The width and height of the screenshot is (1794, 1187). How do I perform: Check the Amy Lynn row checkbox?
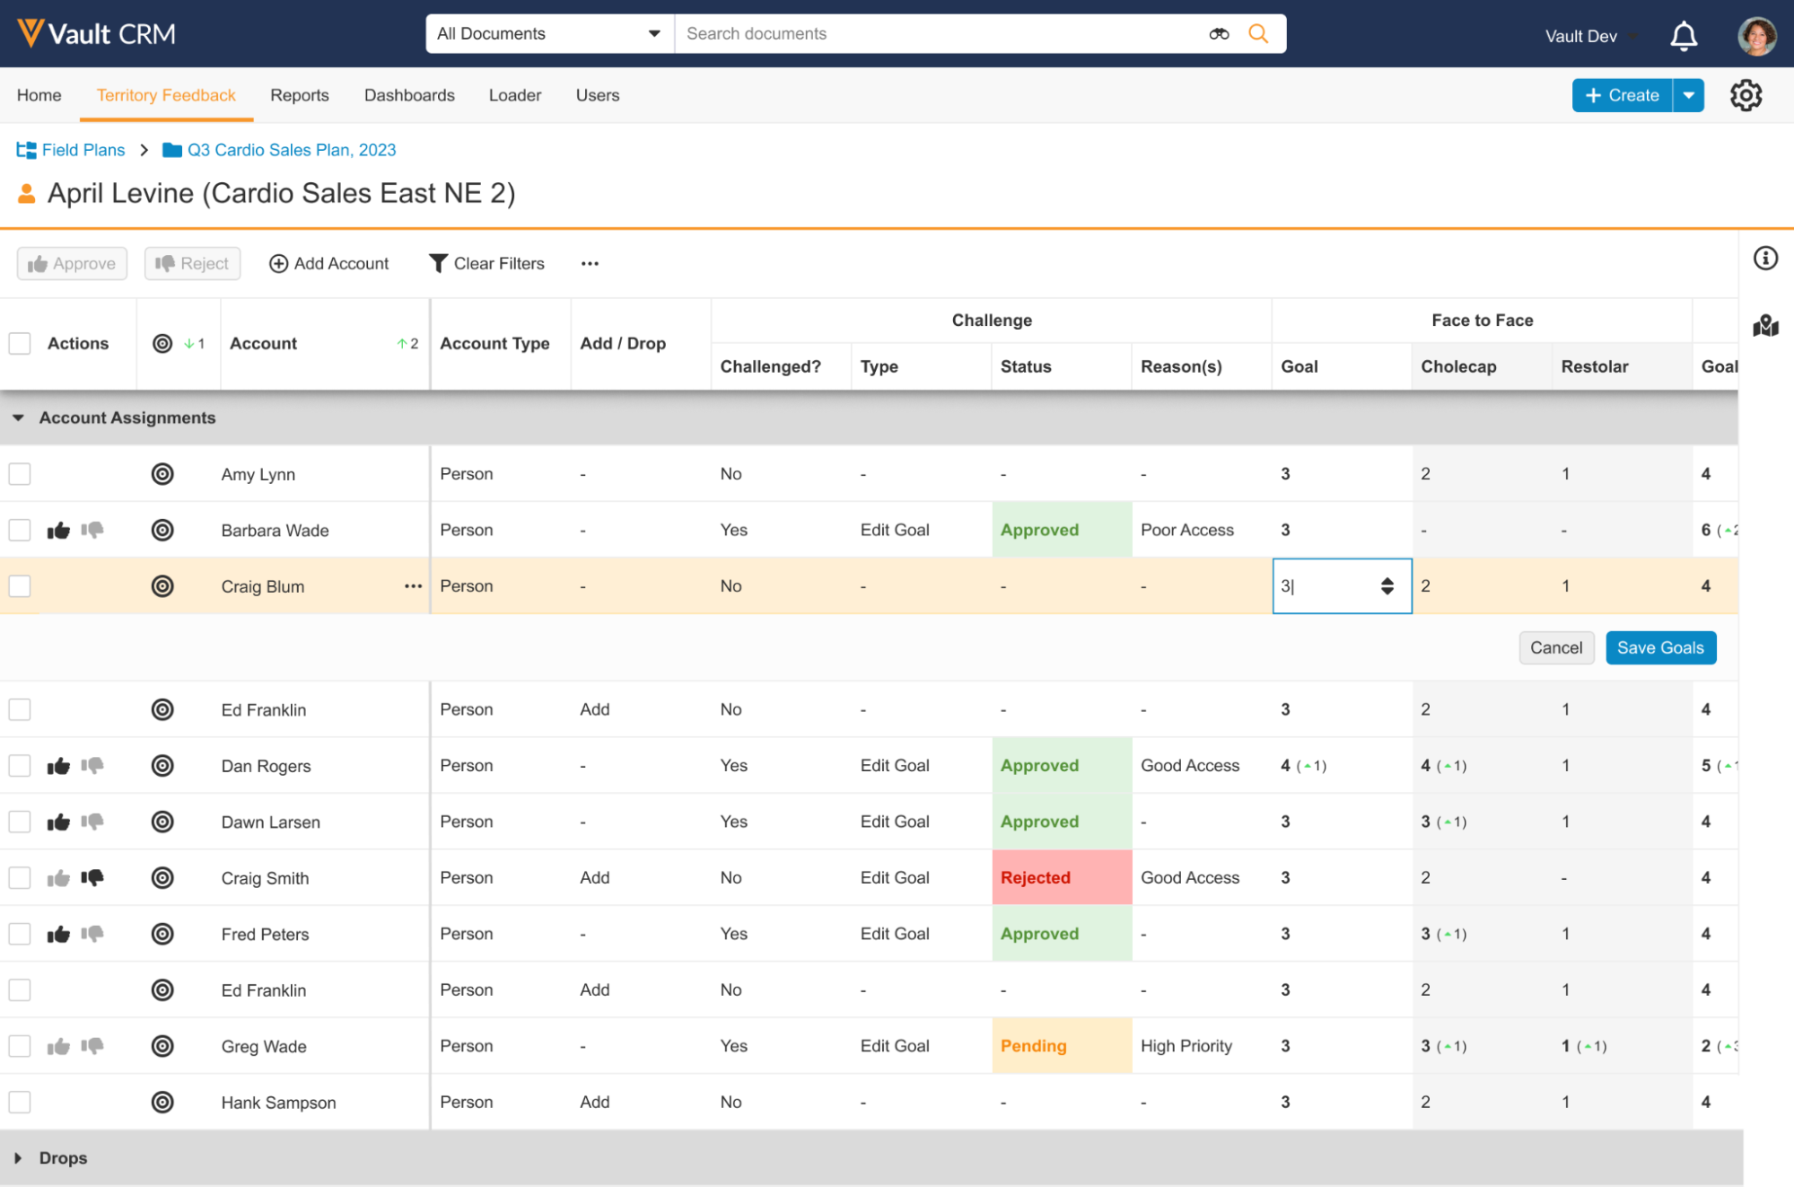click(20, 474)
